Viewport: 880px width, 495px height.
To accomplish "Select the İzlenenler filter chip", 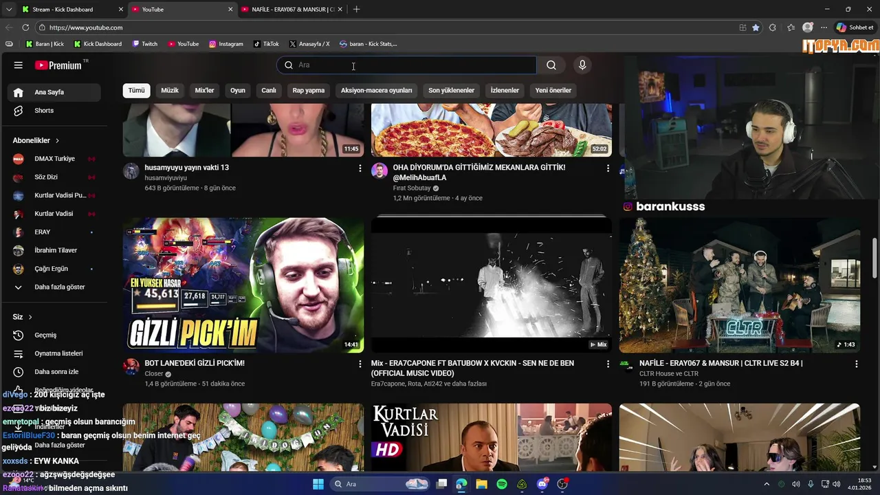I will click(x=505, y=91).
